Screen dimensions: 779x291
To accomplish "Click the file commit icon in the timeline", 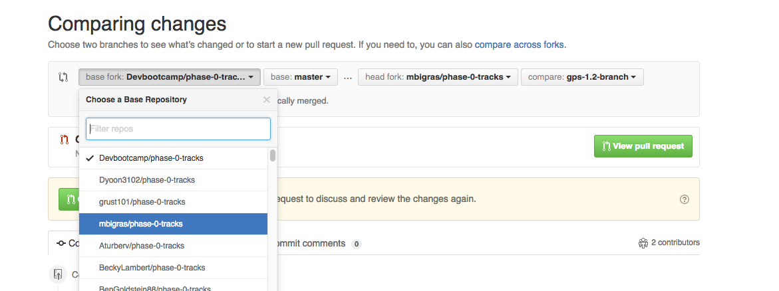I will tap(58, 274).
